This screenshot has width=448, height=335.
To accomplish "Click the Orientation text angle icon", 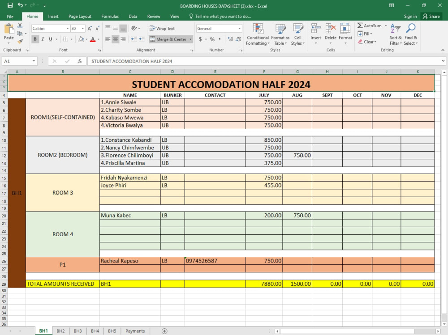I will pos(134,28).
